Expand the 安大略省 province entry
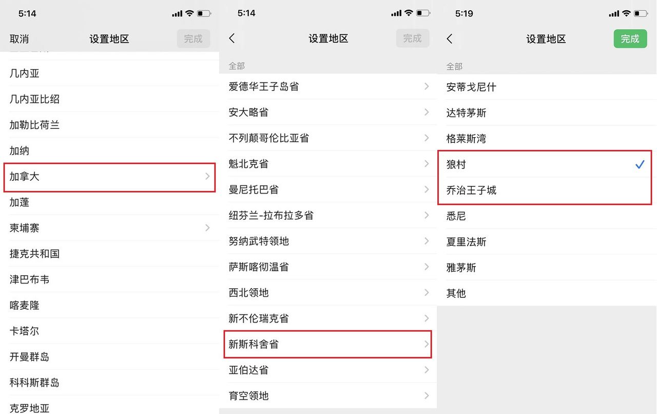The height and width of the screenshot is (414, 657). [248, 112]
